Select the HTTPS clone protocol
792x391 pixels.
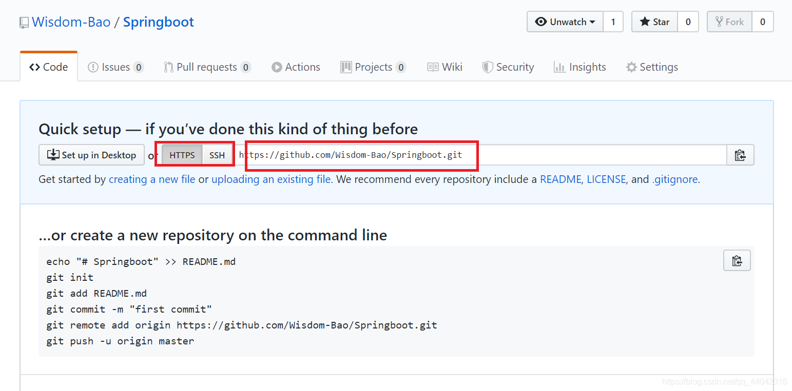[182, 155]
